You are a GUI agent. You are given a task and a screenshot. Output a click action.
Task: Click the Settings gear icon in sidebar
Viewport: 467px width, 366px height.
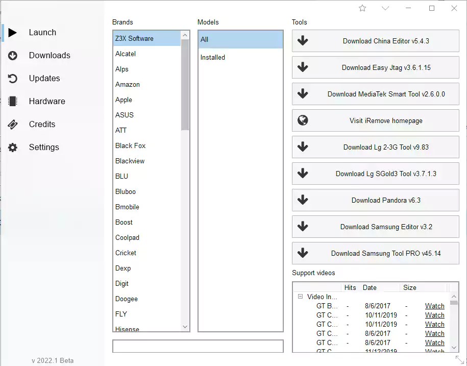[x=13, y=148]
